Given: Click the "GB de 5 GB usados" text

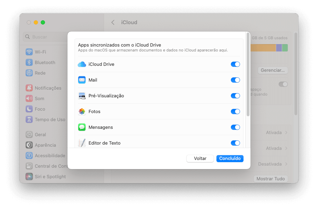Looking at the screenshot, I should pos(270,38).
